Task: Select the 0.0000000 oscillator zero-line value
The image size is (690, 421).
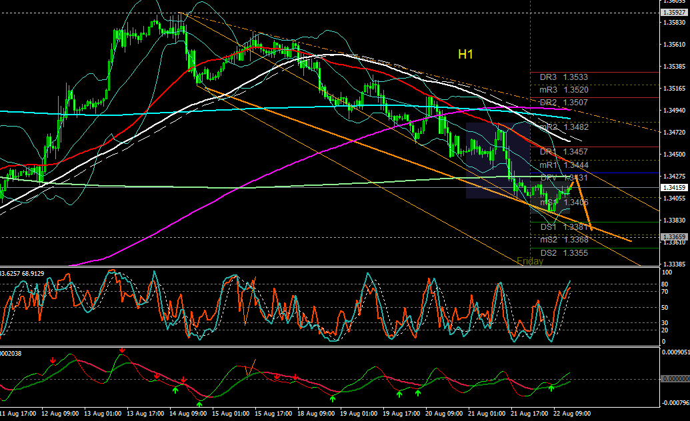Action: point(676,379)
